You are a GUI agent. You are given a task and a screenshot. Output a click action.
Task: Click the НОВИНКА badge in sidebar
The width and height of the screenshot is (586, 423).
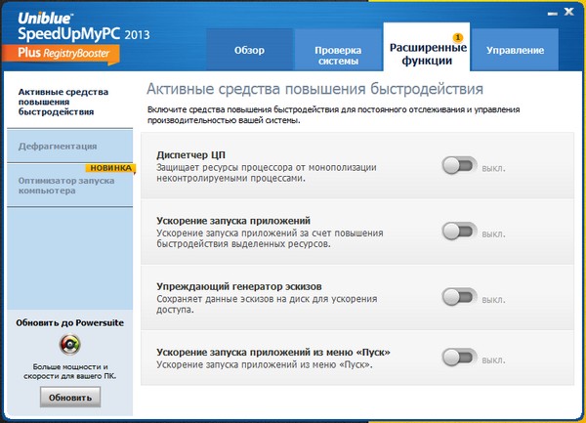tap(107, 169)
